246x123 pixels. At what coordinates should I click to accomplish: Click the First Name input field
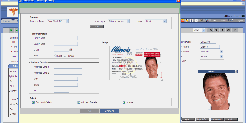[66, 38]
